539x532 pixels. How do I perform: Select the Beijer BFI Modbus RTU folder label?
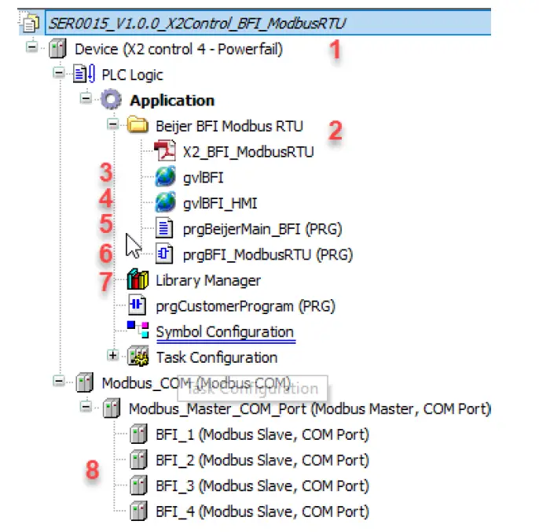coord(229,126)
